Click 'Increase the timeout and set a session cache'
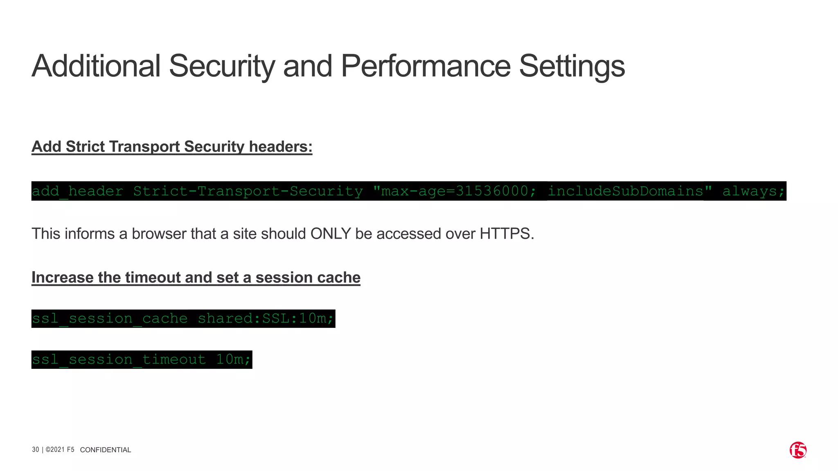Viewport: 838px width, 471px height. pos(196,277)
